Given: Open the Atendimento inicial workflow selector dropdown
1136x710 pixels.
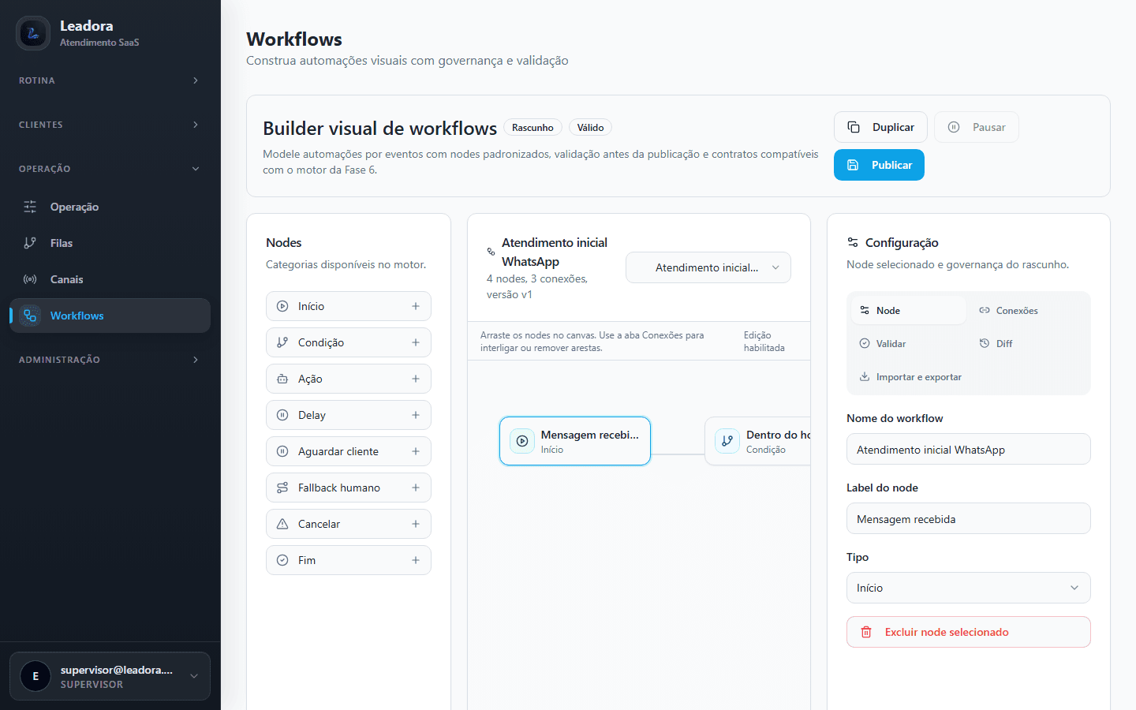Looking at the screenshot, I should [708, 267].
